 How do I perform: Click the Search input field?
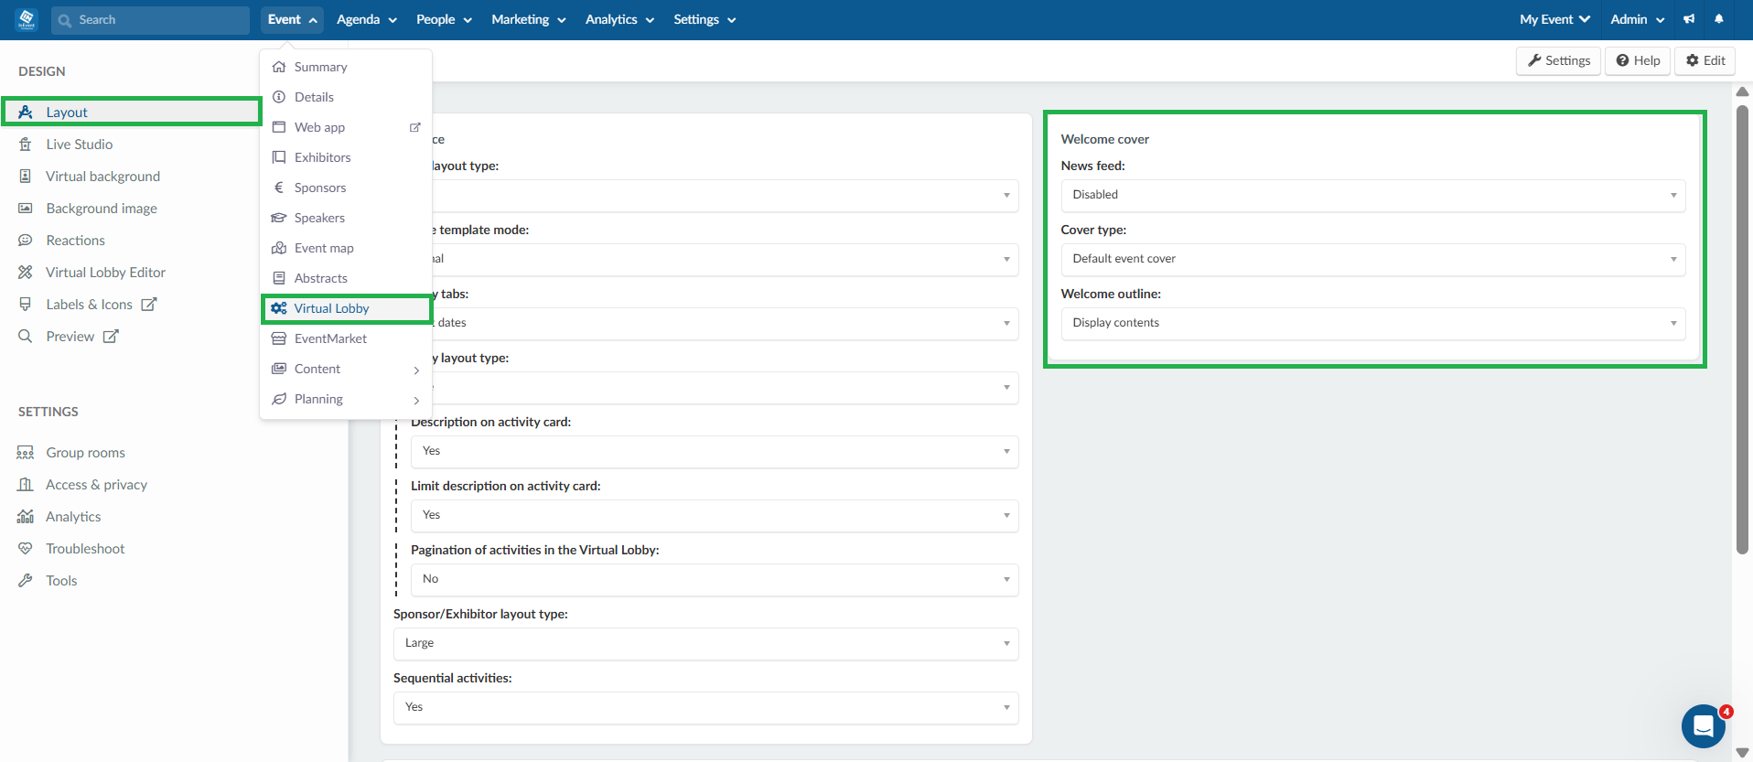150,20
